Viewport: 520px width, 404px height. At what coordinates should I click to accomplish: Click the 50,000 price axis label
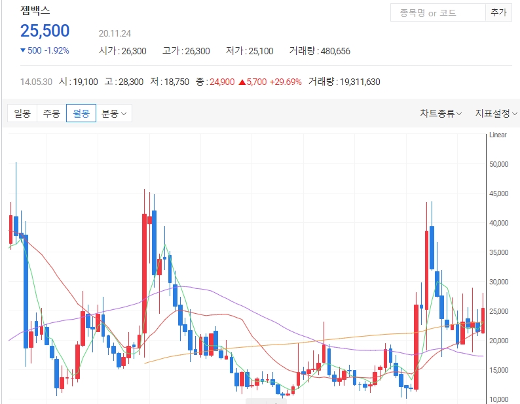499,164
